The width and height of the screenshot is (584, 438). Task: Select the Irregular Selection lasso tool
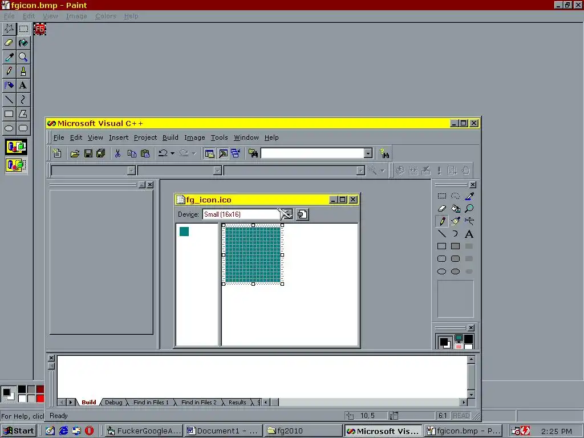455,196
